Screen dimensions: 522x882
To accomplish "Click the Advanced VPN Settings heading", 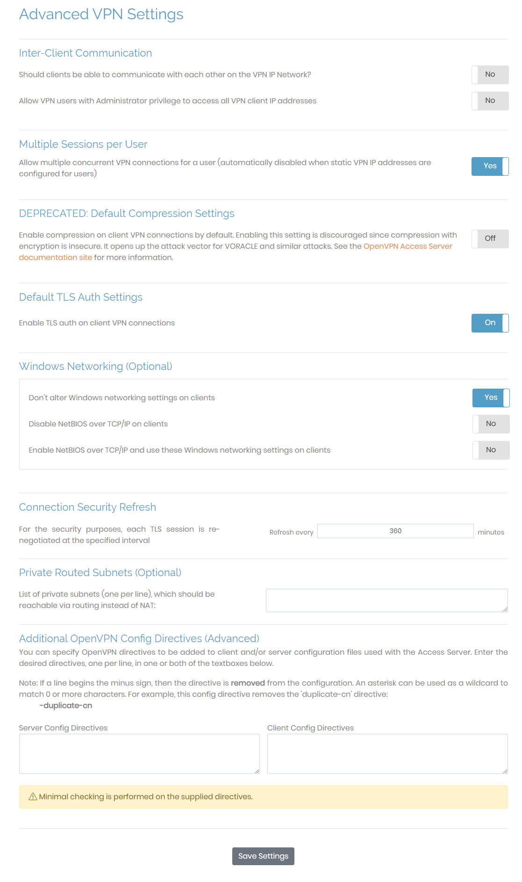I will [x=101, y=14].
